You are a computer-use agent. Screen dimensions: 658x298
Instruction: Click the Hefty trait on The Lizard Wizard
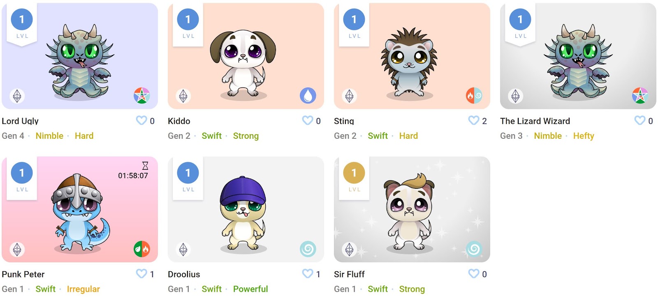point(584,136)
